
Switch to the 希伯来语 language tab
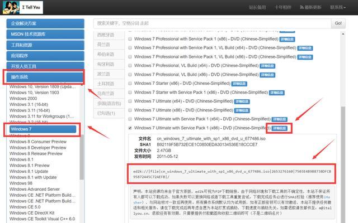point(109,55)
